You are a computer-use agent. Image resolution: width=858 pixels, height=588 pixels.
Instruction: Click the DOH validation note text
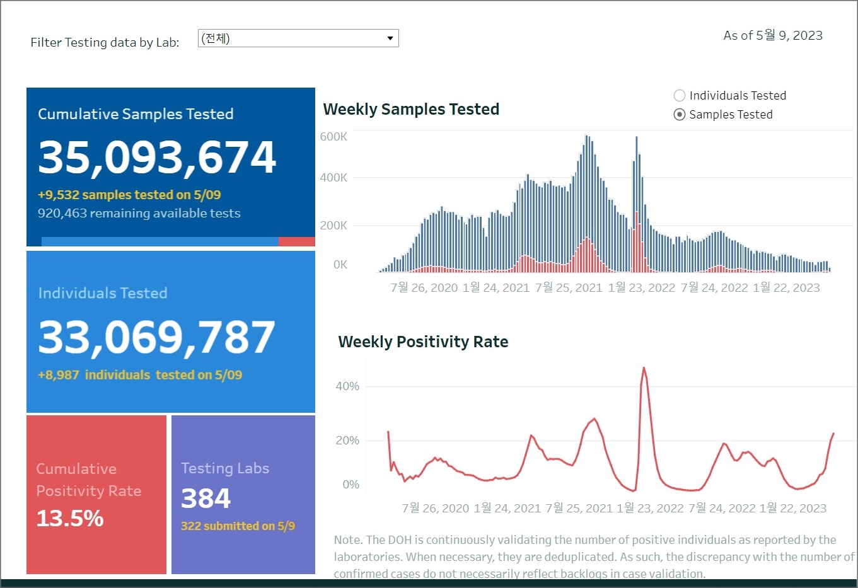(594, 557)
